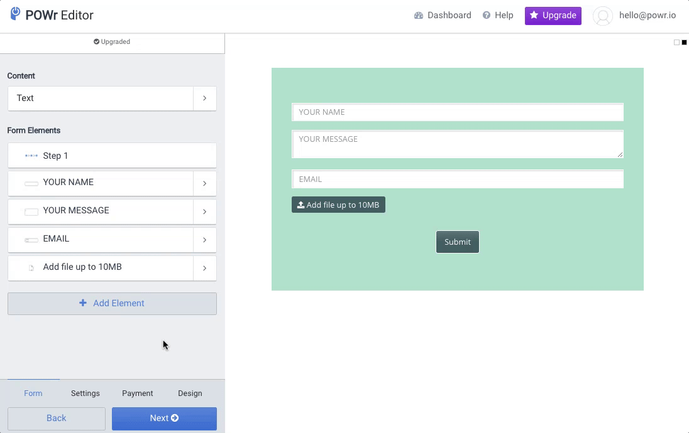
Task: Click the Content heading
Action: click(21, 76)
